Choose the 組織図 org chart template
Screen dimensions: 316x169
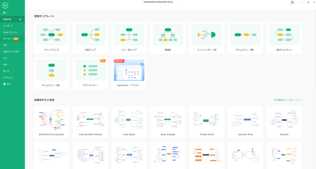[x=168, y=38]
